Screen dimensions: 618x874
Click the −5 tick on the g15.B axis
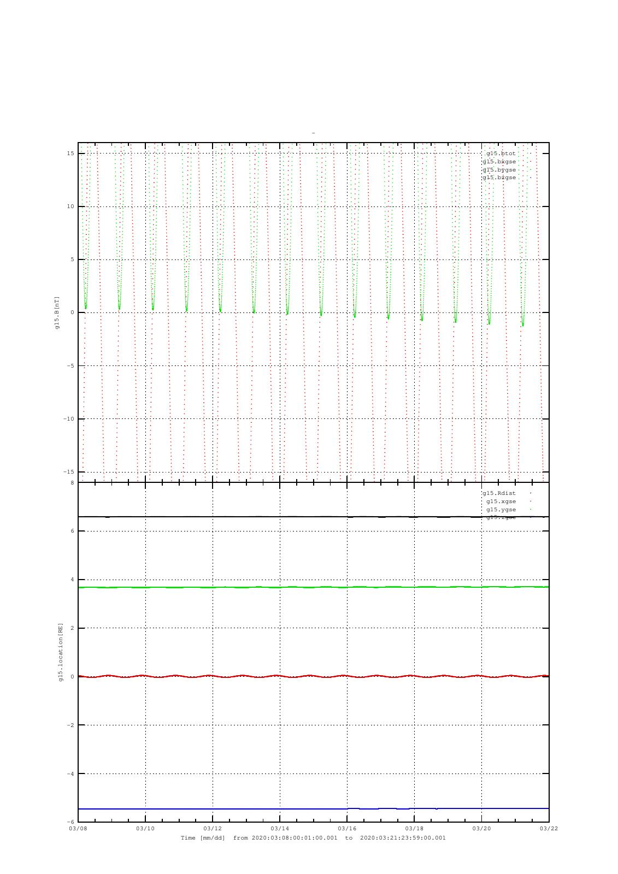click(70, 365)
